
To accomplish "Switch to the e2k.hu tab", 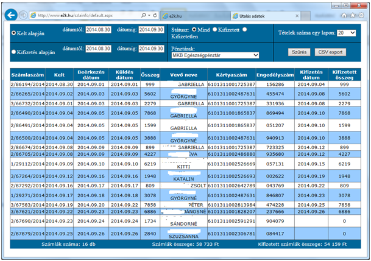I will (196, 16).
